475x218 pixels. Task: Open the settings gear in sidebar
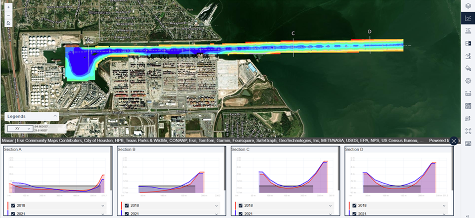(x=468, y=81)
